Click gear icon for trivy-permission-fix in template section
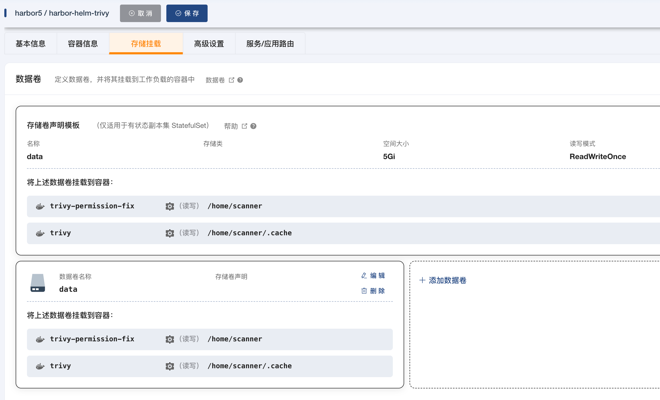 click(x=170, y=206)
